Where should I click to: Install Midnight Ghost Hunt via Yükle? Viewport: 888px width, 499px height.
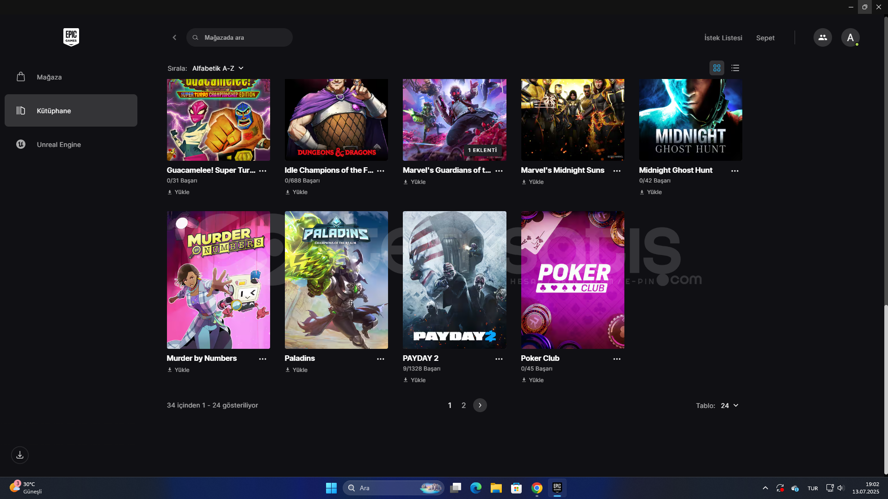coord(651,192)
